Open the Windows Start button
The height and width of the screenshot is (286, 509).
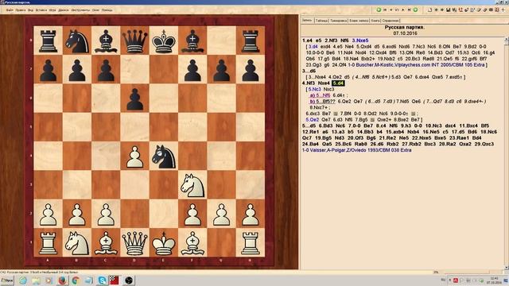(x=7, y=280)
